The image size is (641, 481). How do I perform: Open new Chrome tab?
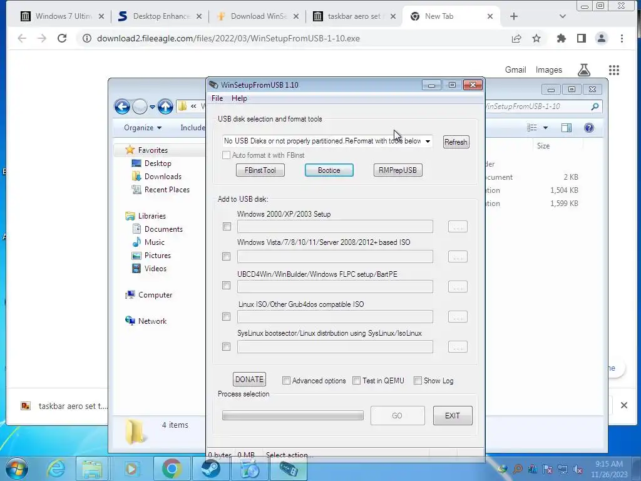click(x=514, y=16)
